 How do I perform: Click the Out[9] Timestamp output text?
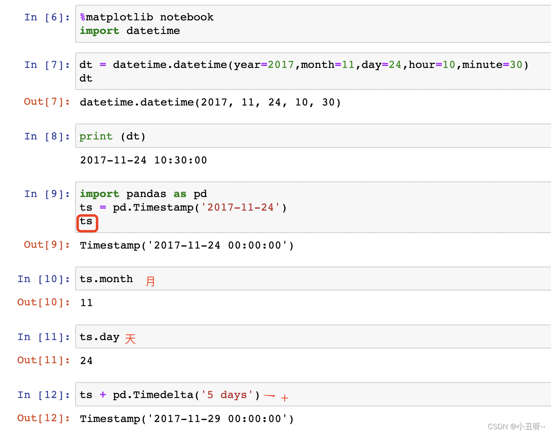(x=187, y=245)
